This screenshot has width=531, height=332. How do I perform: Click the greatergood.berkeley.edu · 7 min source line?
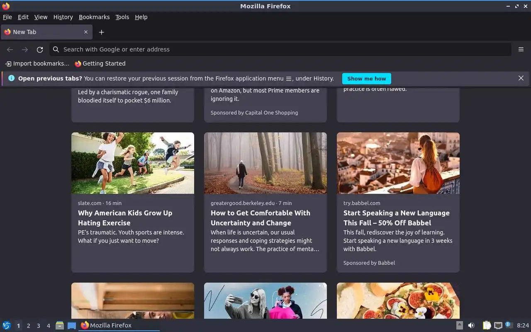(x=251, y=203)
